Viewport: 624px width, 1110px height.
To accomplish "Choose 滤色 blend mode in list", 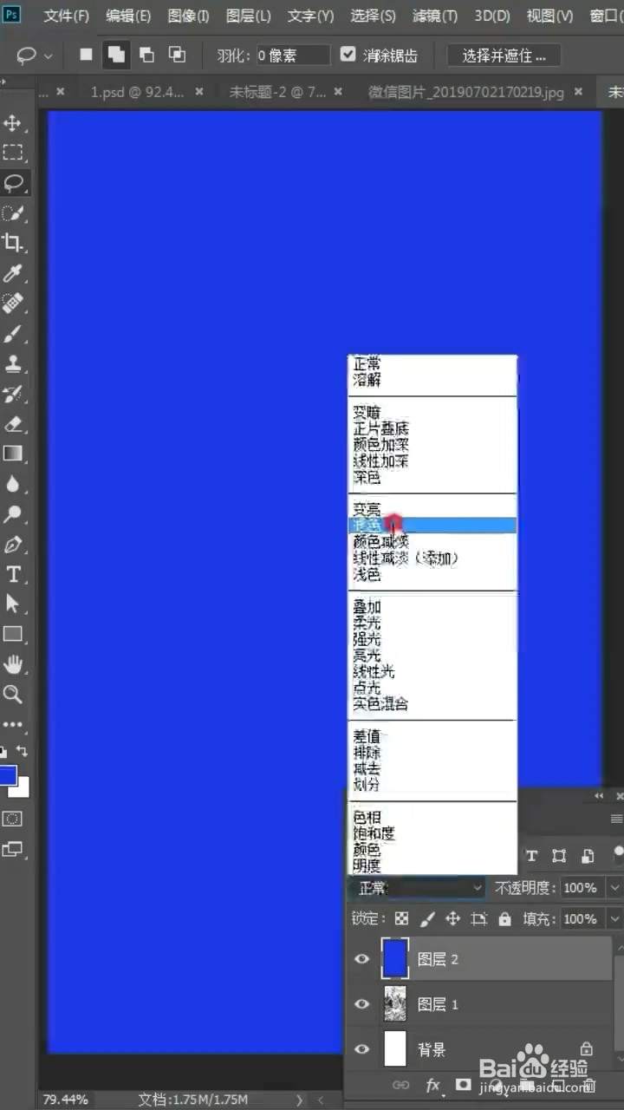I will pyautogui.click(x=432, y=526).
